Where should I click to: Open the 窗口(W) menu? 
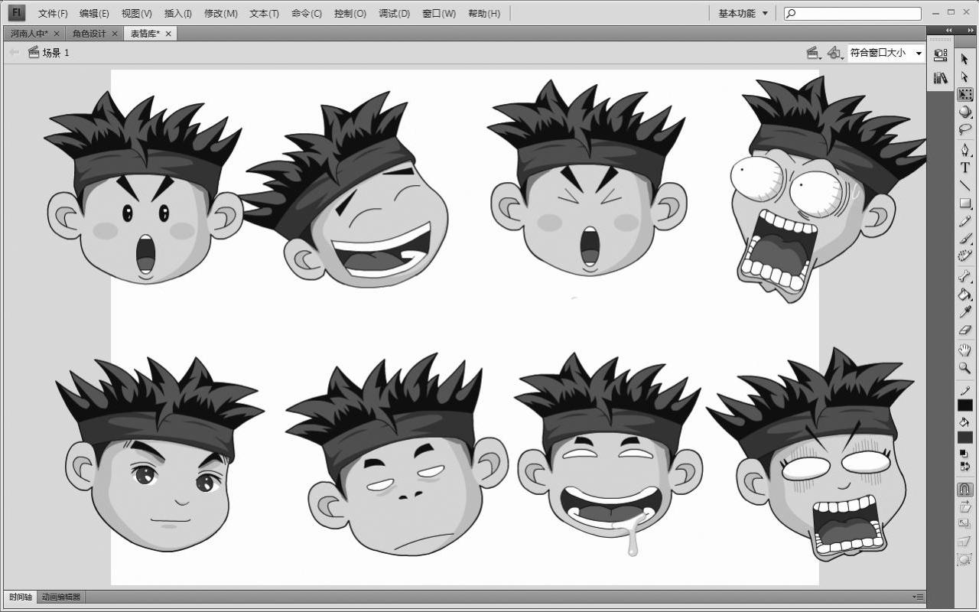439,13
